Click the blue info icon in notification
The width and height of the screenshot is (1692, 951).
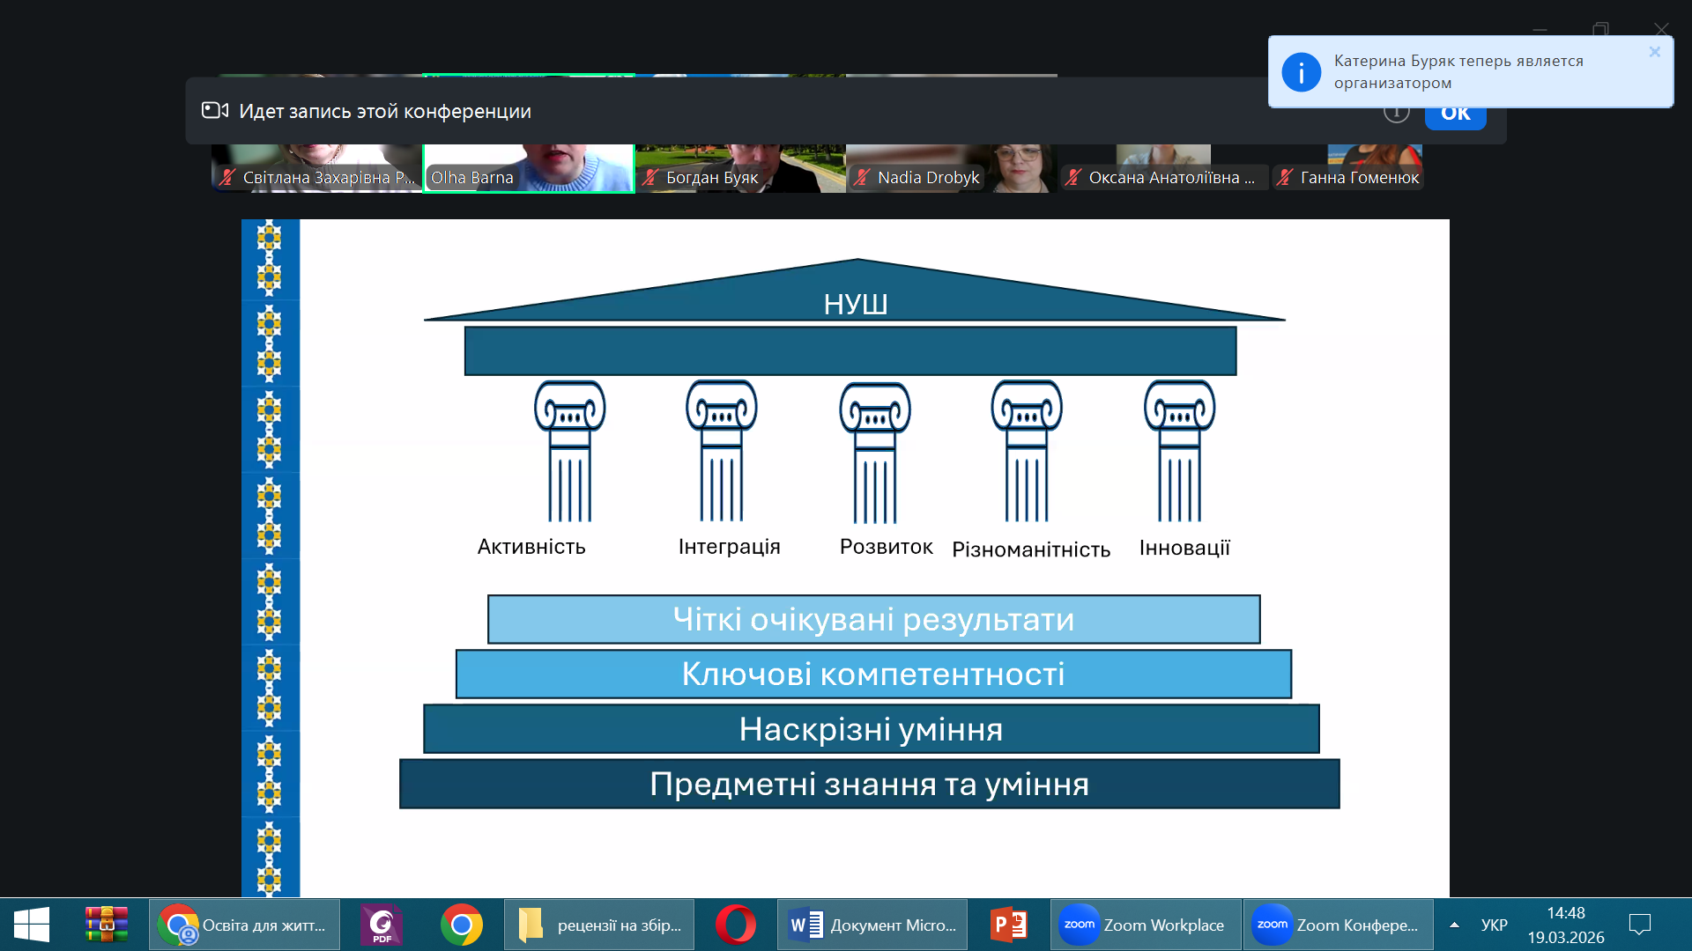point(1301,72)
